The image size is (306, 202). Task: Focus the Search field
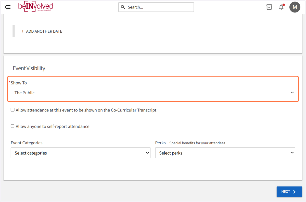point(156,7)
